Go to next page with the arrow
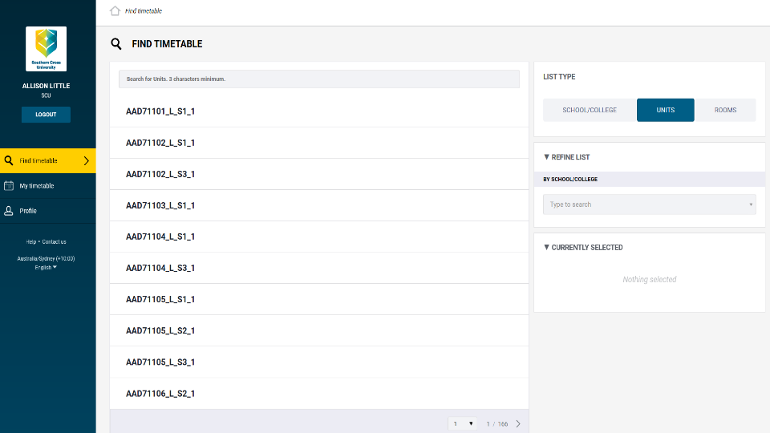 pos(518,423)
